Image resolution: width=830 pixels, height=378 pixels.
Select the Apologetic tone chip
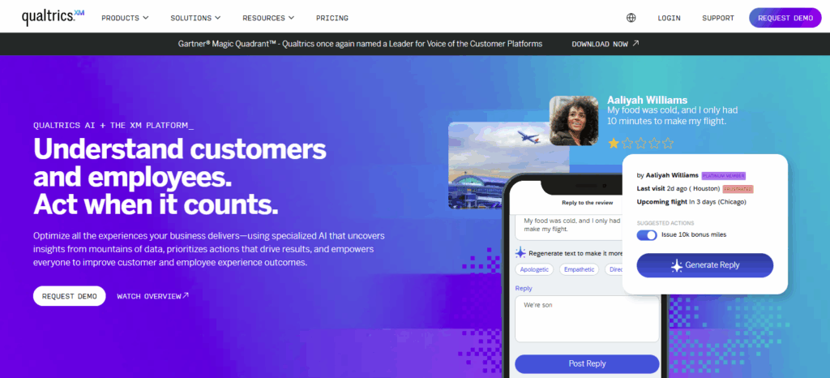click(x=534, y=269)
